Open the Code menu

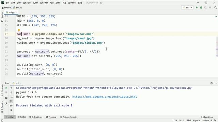coord(36,3)
